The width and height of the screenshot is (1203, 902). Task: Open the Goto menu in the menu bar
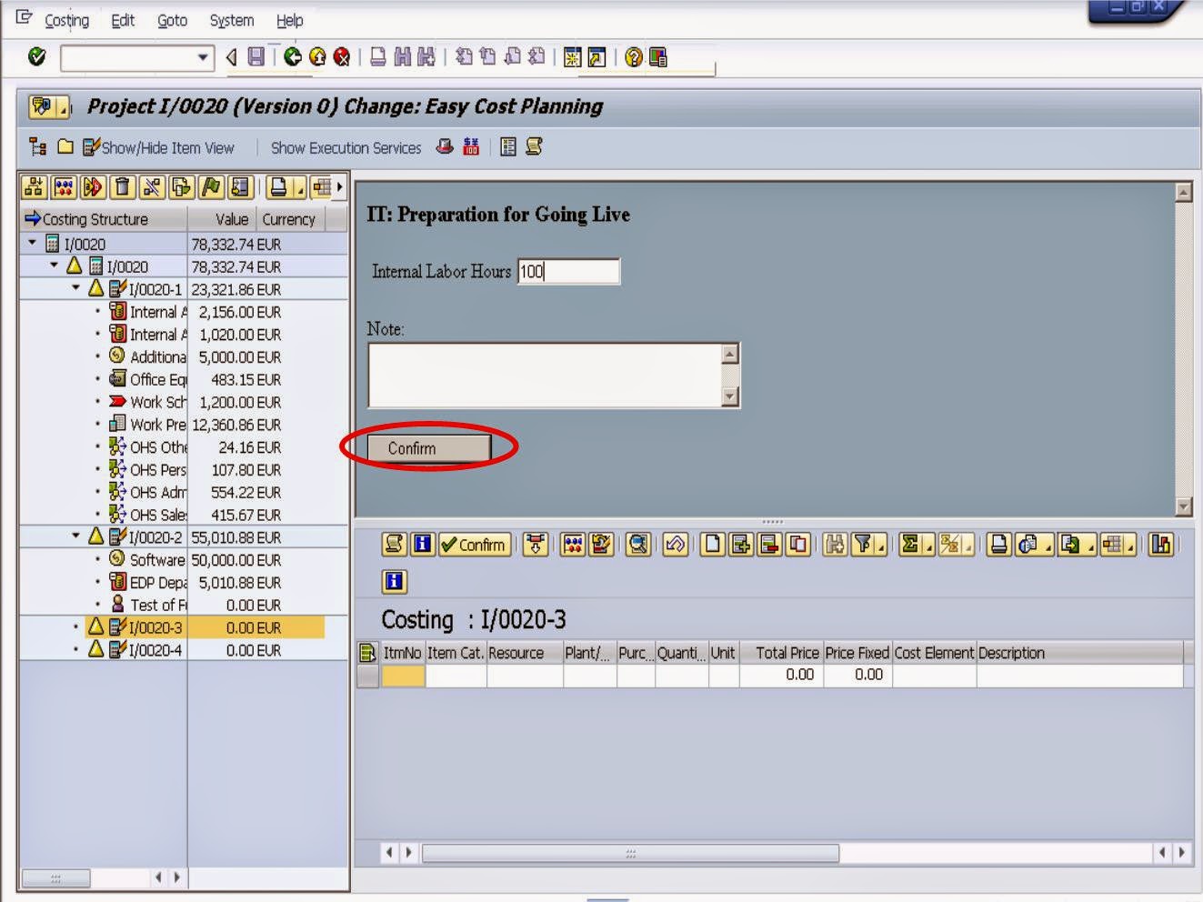[x=172, y=20]
